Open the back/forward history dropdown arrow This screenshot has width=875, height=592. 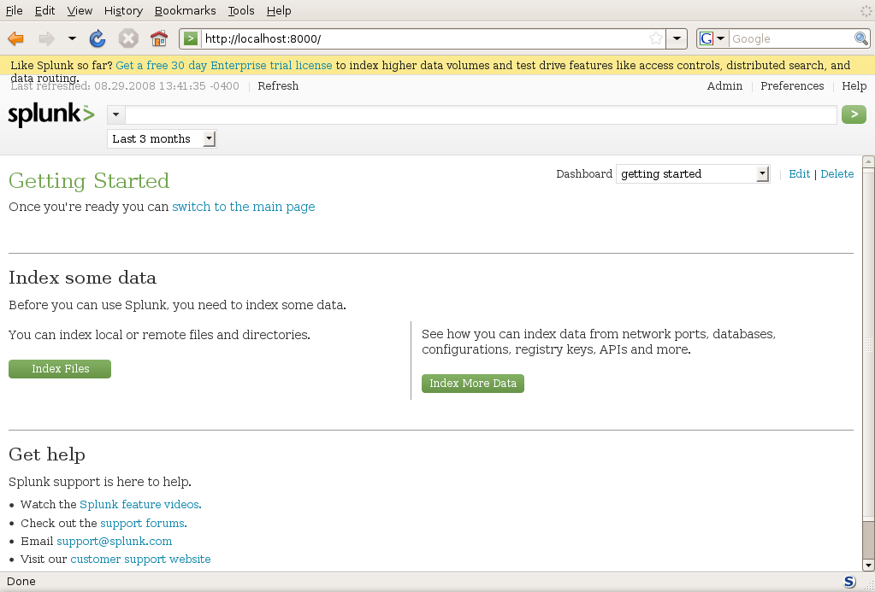pyautogui.click(x=72, y=38)
